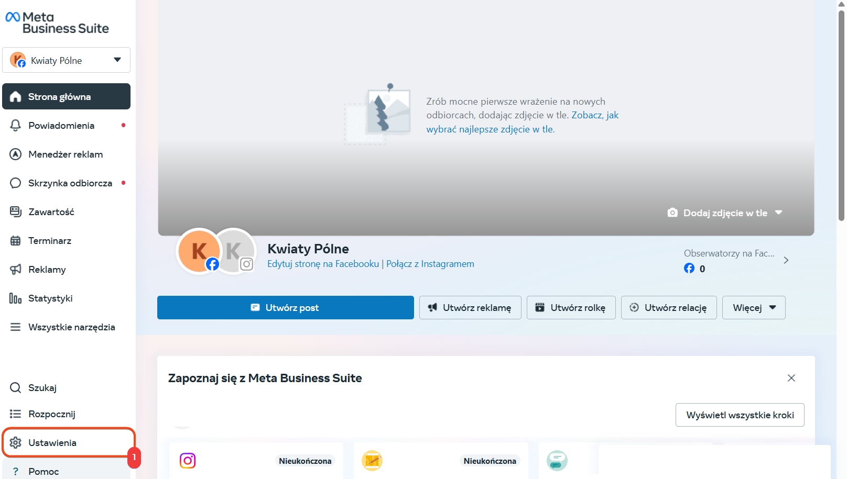847x479 pixels.
Task: Click the Pomoc question mark icon
Action: coord(16,471)
